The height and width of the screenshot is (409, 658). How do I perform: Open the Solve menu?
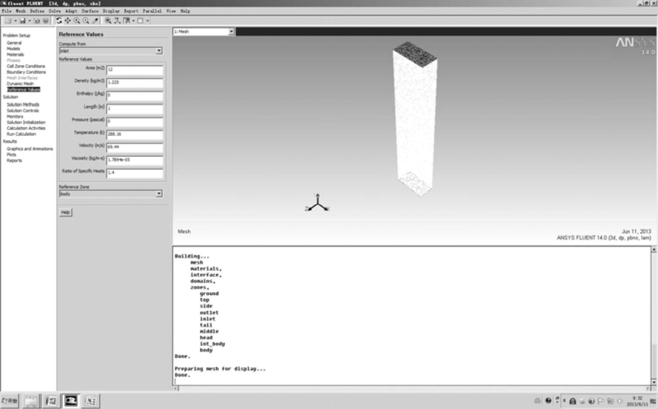pyautogui.click(x=55, y=11)
